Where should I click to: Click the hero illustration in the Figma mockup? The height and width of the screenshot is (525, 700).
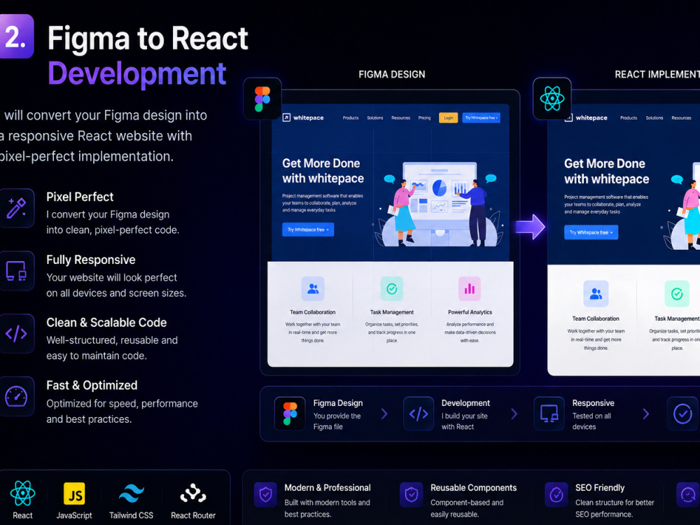(x=439, y=204)
